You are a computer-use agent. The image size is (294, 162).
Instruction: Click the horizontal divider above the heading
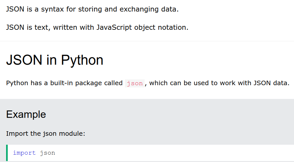point(147,41)
